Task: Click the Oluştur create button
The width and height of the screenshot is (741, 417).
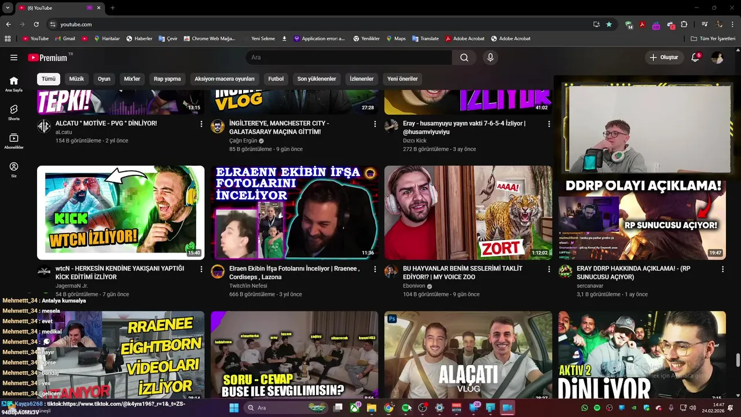Action: tap(663, 57)
